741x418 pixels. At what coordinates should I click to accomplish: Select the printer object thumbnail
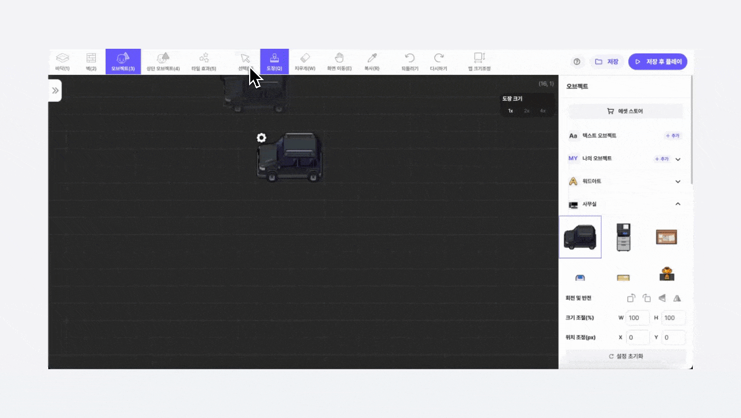point(624,237)
